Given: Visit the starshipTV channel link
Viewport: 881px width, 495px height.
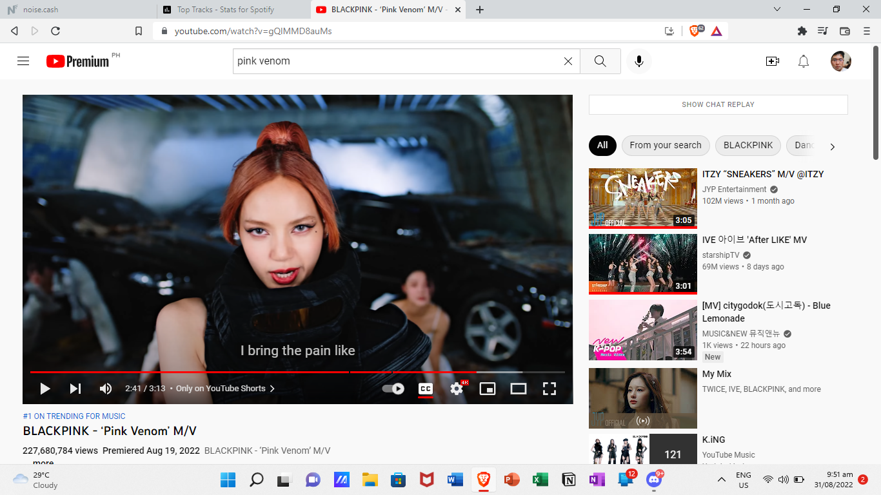Looking at the screenshot, I should pos(721,255).
